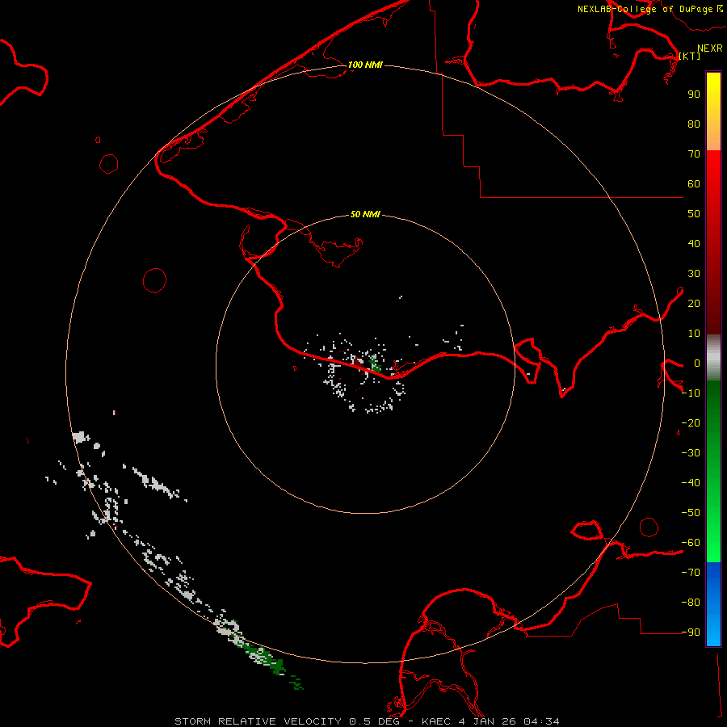Click the red segment of the velocity scale
Viewport: 727px width, 727px height.
point(713,241)
